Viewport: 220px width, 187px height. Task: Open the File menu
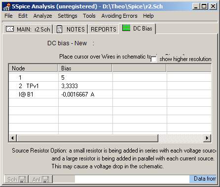click(8, 16)
